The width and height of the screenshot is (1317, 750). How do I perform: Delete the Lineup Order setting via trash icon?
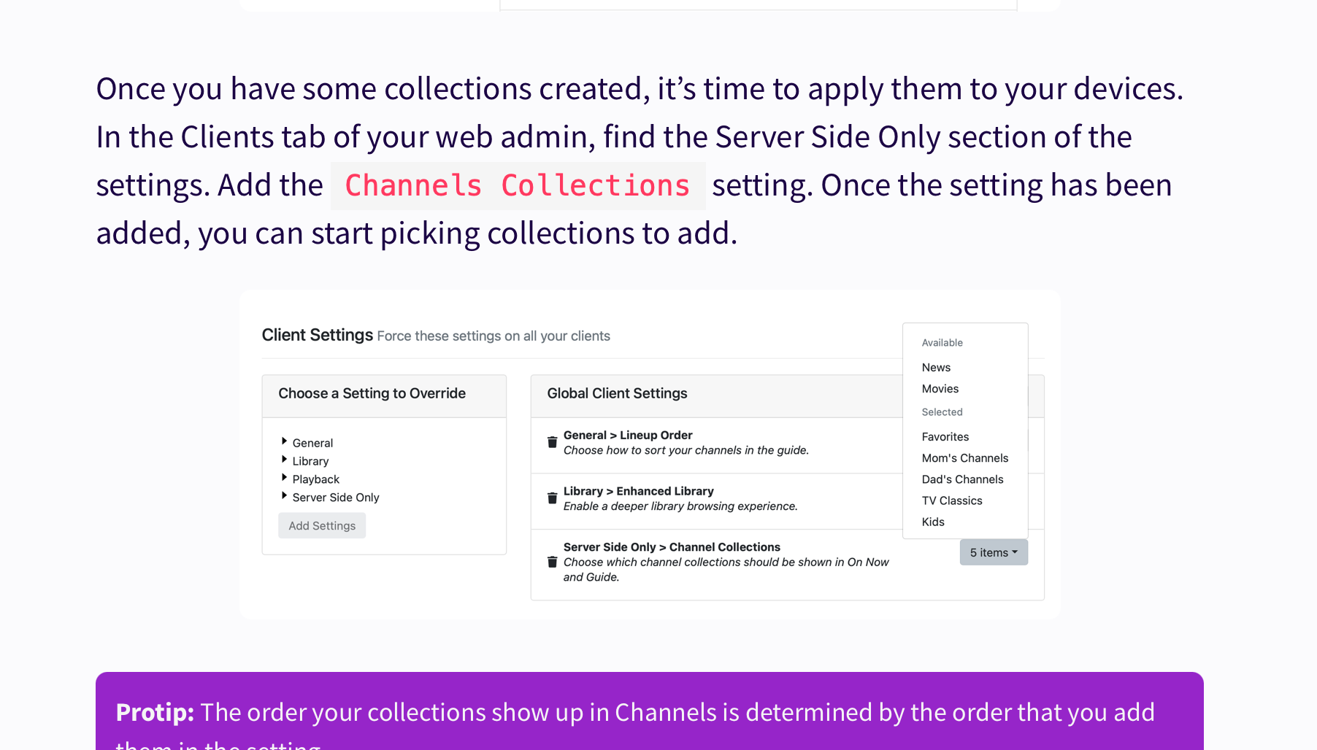(553, 442)
